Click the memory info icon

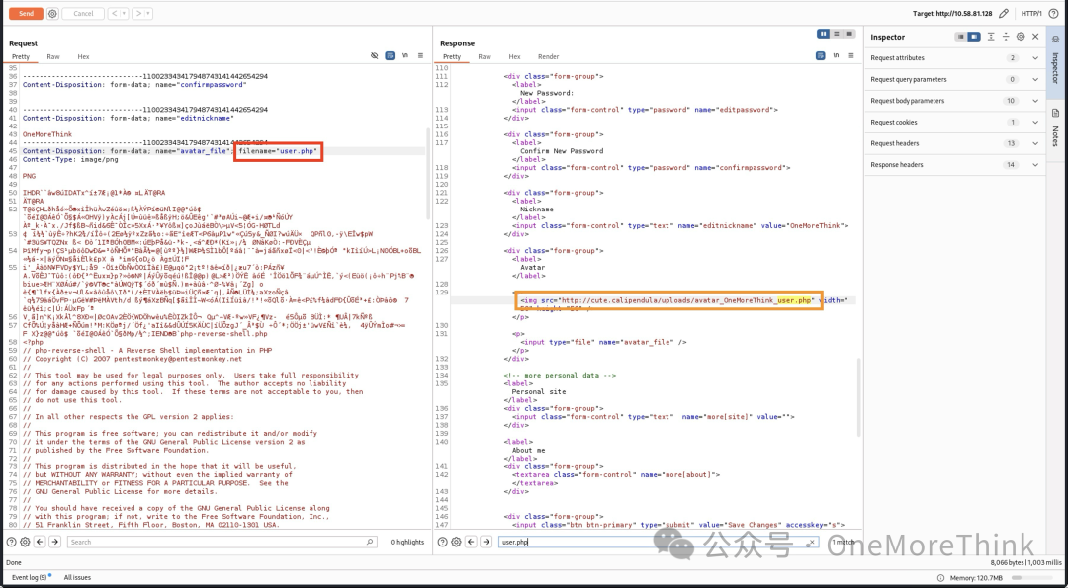(940, 578)
